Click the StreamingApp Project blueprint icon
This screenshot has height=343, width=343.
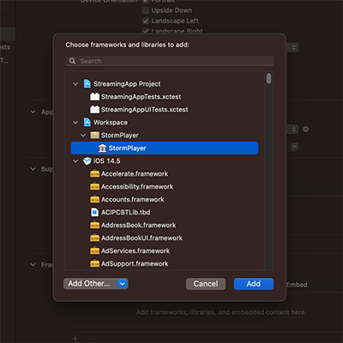87,84
